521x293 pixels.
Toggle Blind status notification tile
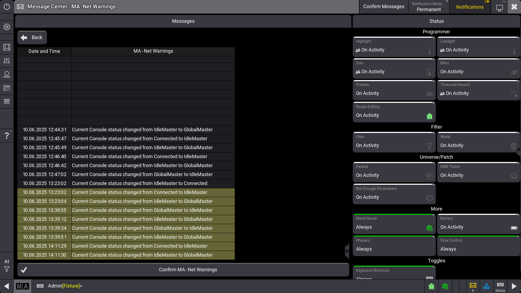point(478,69)
